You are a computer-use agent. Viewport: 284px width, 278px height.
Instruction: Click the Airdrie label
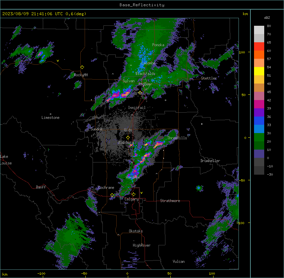coord(133,177)
